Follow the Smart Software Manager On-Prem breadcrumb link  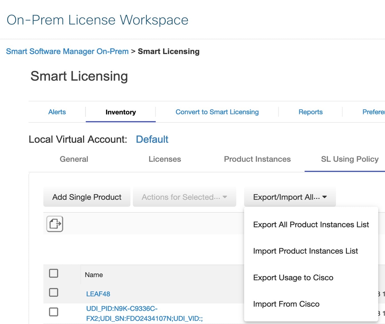point(67,51)
